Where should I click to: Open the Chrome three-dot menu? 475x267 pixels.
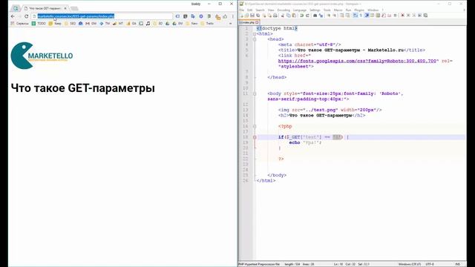[232, 16]
